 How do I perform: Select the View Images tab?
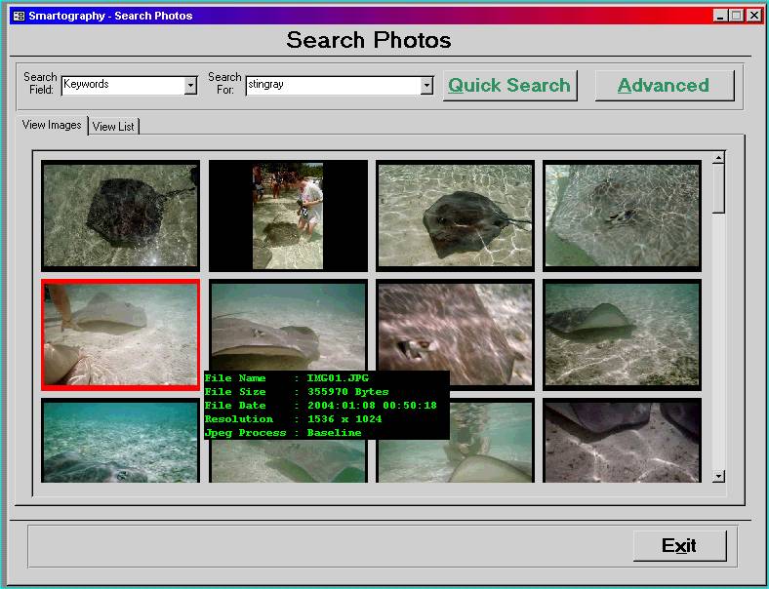[52, 125]
